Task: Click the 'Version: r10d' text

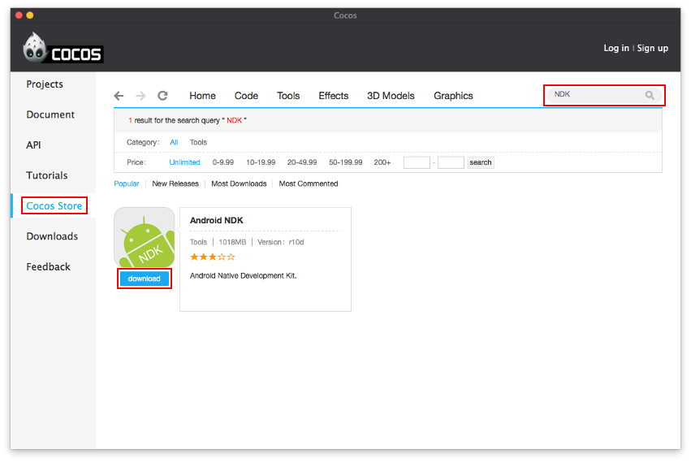Action: coord(281,242)
